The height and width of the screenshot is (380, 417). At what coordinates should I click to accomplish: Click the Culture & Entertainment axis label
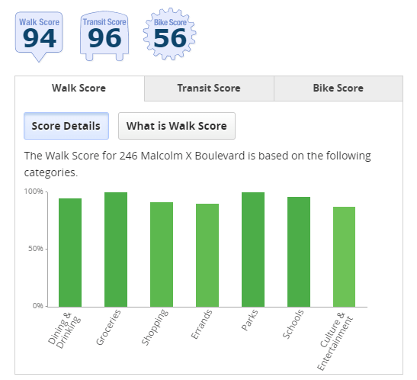[x=335, y=341]
